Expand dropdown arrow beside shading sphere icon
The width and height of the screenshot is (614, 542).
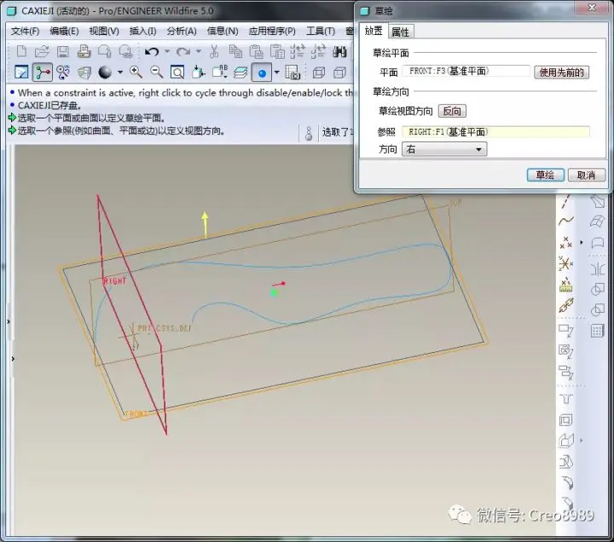click(120, 72)
